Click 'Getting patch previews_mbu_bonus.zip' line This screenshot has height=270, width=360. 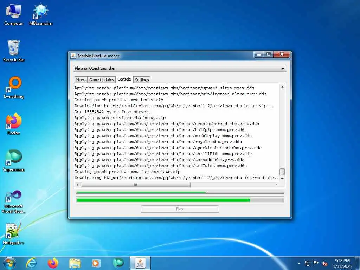pyautogui.click(x=119, y=100)
